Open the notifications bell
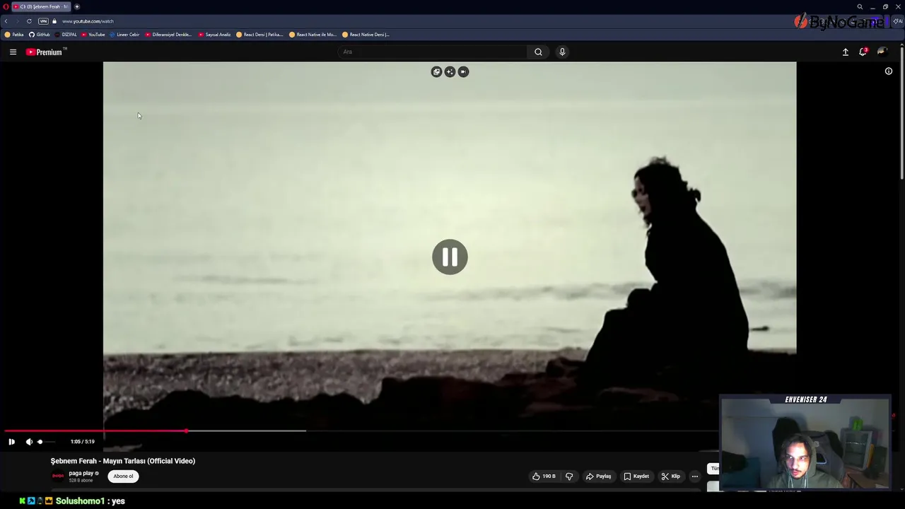 point(863,52)
